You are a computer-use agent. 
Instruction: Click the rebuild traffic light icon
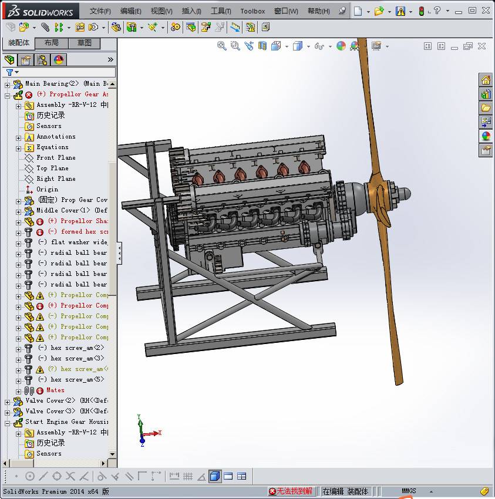421,11
